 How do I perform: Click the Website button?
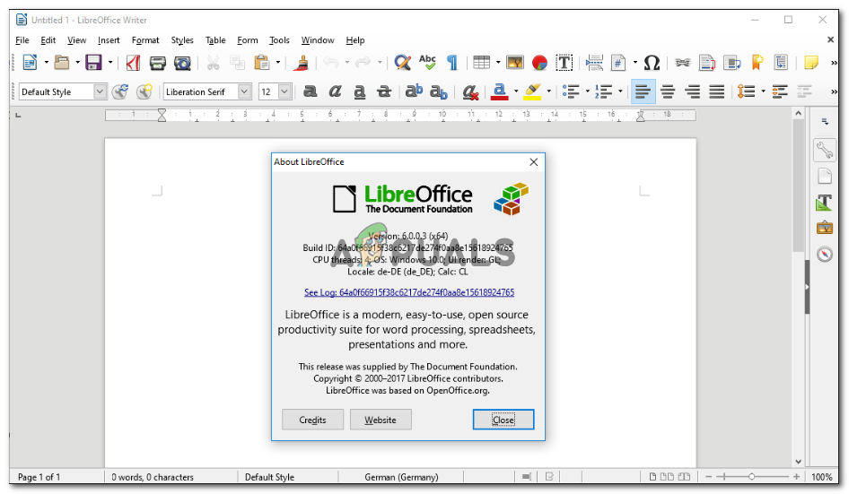click(x=381, y=420)
